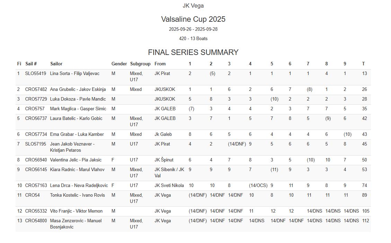Click Mark Maglica - Gasper Simic entry

78,109
